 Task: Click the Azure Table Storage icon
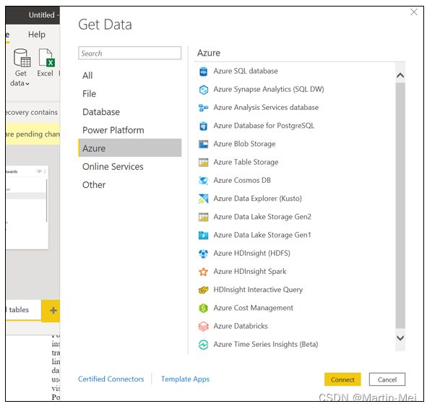tap(204, 163)
